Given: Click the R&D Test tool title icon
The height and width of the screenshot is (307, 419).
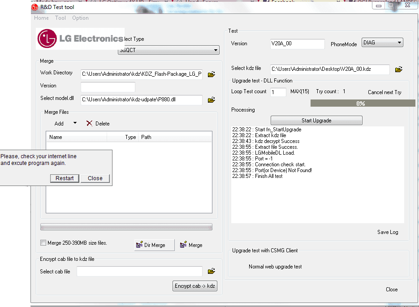Looking at the screenshot, I should tap(35, 7).
